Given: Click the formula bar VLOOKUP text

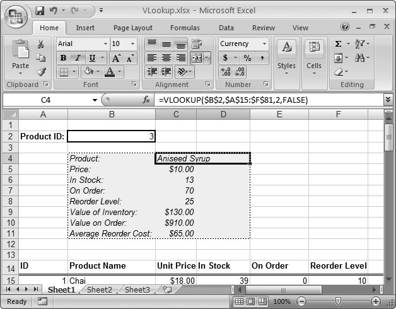Looking at the screenshot, I should 233,100.
